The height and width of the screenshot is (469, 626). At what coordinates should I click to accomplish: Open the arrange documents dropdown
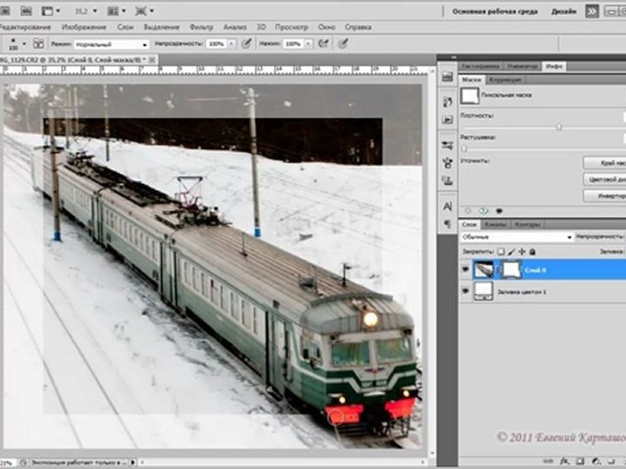[116, 11]
